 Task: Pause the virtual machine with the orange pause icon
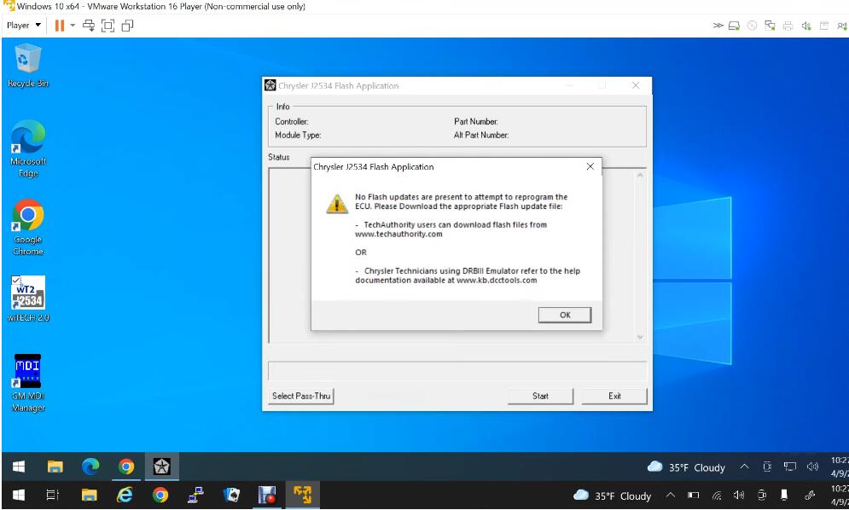click(x=60, y=26)
